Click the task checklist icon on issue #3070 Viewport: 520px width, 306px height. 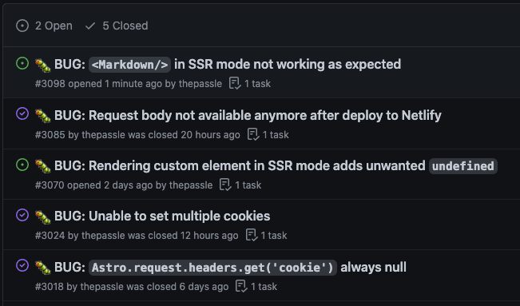coord(225,185)
